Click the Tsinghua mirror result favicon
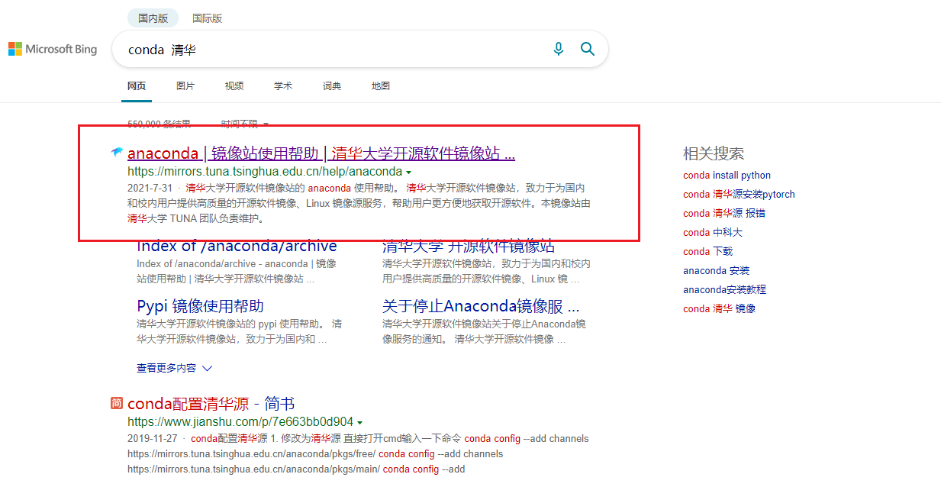The image size is (941, 487). point(116,153)
